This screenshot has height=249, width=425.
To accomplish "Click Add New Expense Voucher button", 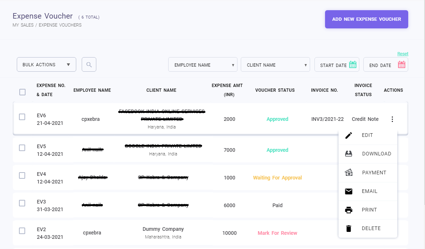I will point(366,19).
